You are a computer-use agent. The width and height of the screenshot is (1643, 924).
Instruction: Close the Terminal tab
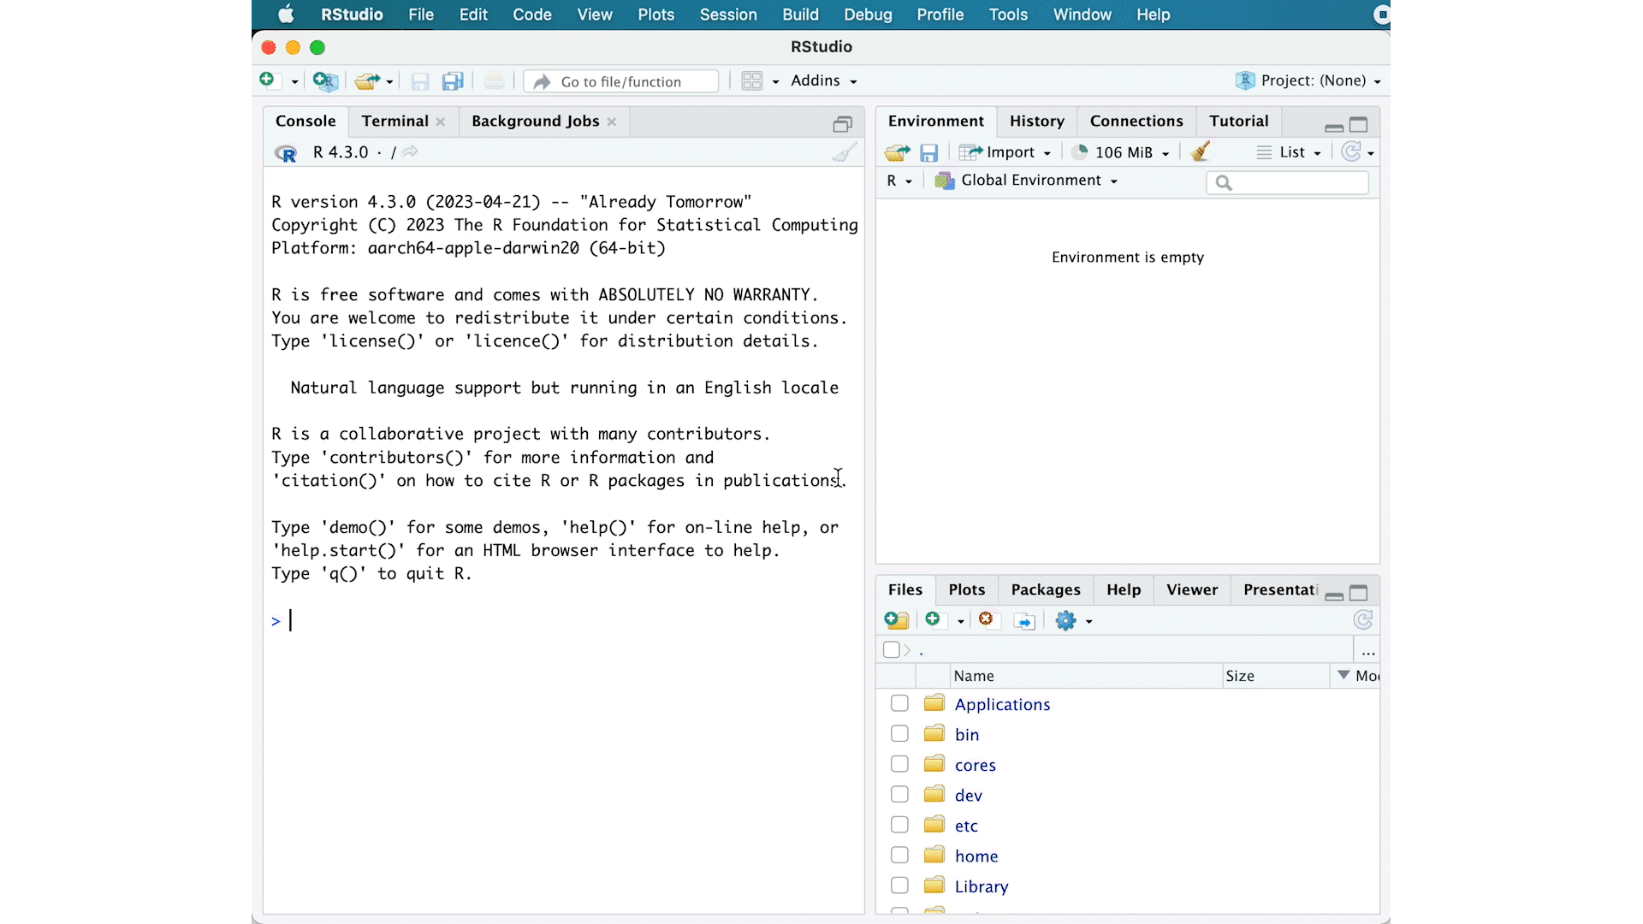(441, 121)
